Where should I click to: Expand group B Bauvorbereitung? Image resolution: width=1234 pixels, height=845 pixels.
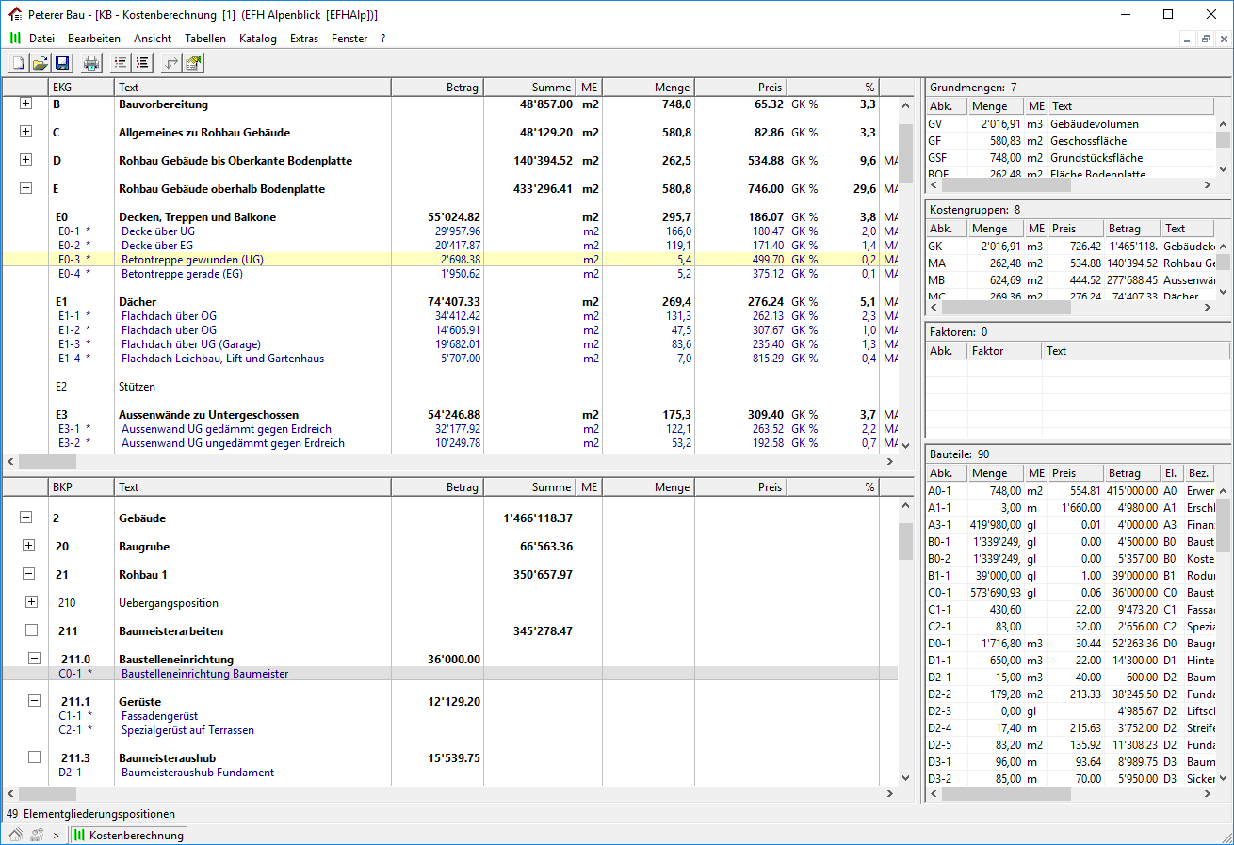pyautogui.click(x=26, y=104)
